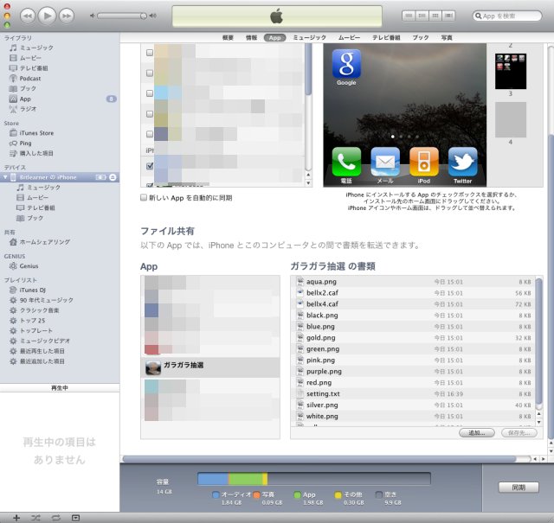Collapse the Bitlearner の iPhone device tree

[4, 176]
